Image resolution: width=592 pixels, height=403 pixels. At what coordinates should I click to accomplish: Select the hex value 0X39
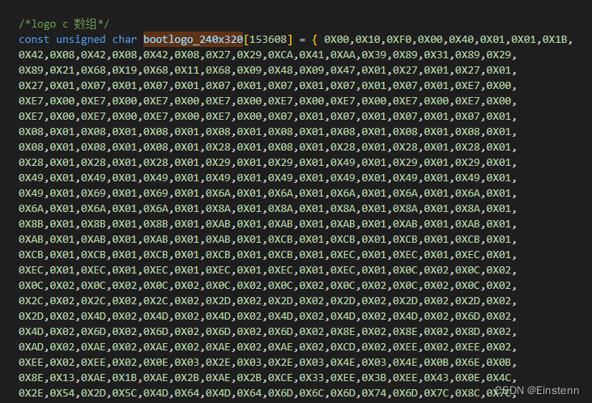pos(374,55)
